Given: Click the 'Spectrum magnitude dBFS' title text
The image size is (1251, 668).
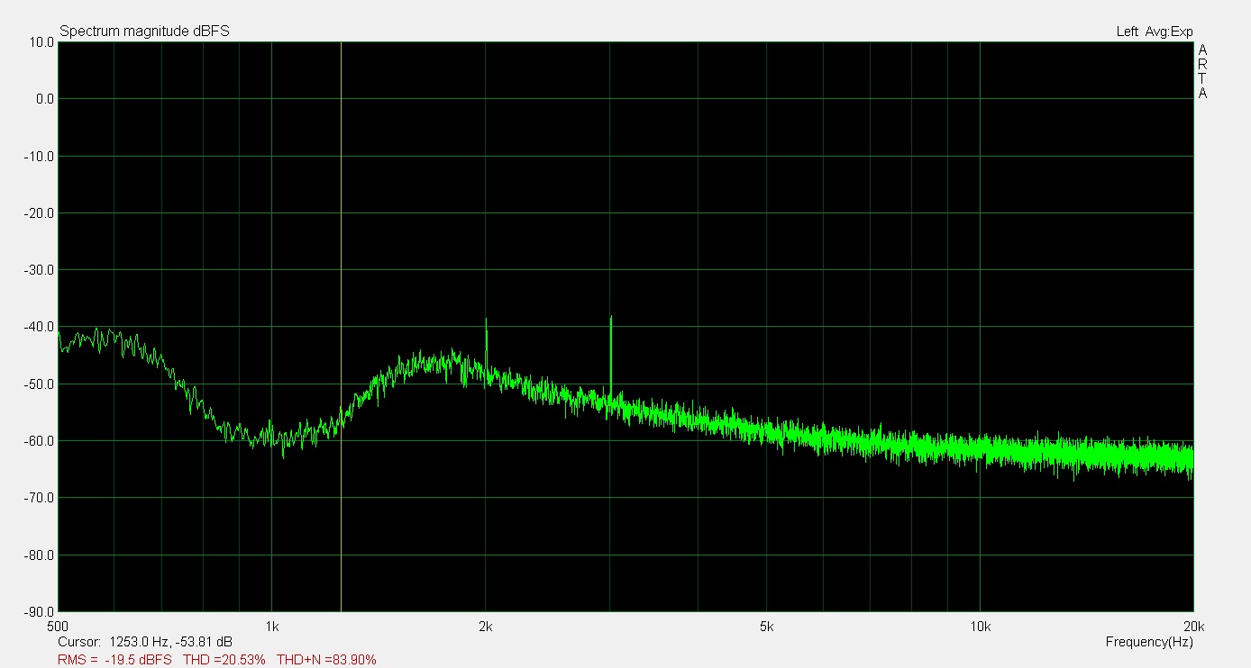Looking at the screenshot, I should point(144,31).
